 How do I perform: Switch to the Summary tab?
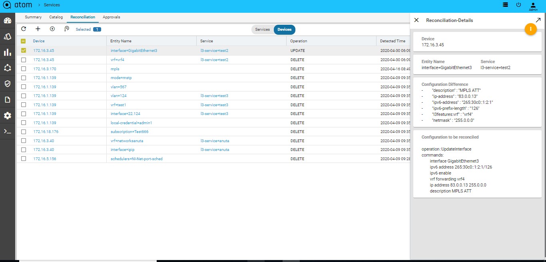pyautogui.click(x=33, y=17)
